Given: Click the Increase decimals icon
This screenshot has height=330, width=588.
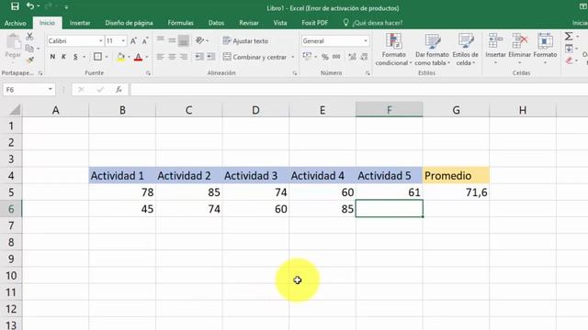Looking at the screenshot, I should coord(352,57).
